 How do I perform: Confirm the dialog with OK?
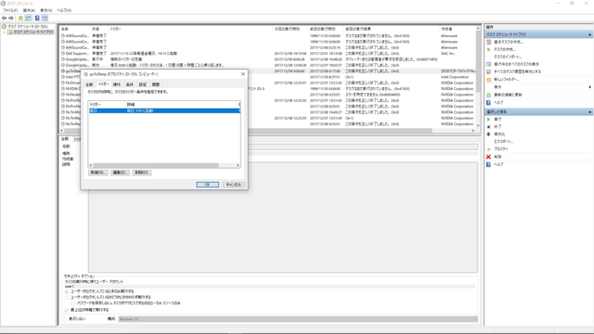coord(207,185)
